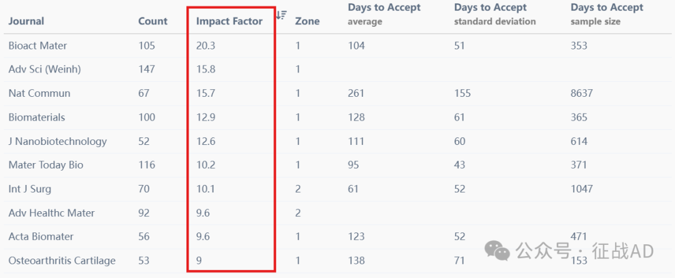Sort by the Journal column header
The height and width of the screenshot is (278, 675).
[26, 21]
